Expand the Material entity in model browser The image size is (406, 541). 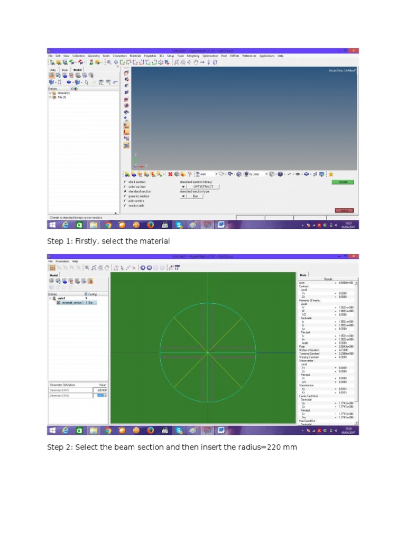click(50, 93)
